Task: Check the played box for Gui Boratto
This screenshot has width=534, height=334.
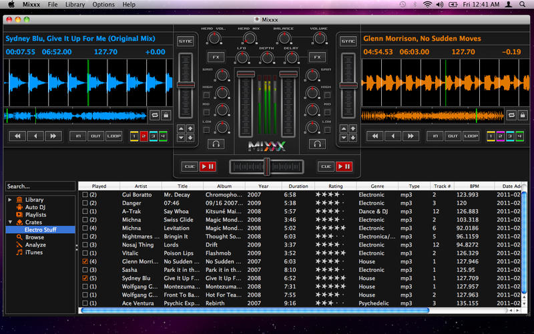Action: tap(85, 194)
